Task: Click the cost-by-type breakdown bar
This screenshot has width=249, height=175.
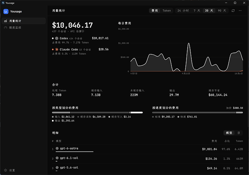Action: click(97, 113)
